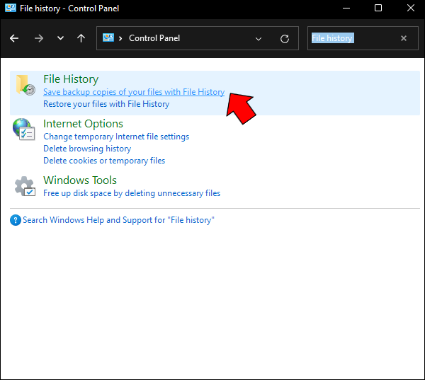
Task: Click the Windows Tools gear icon
Action: 25,186
